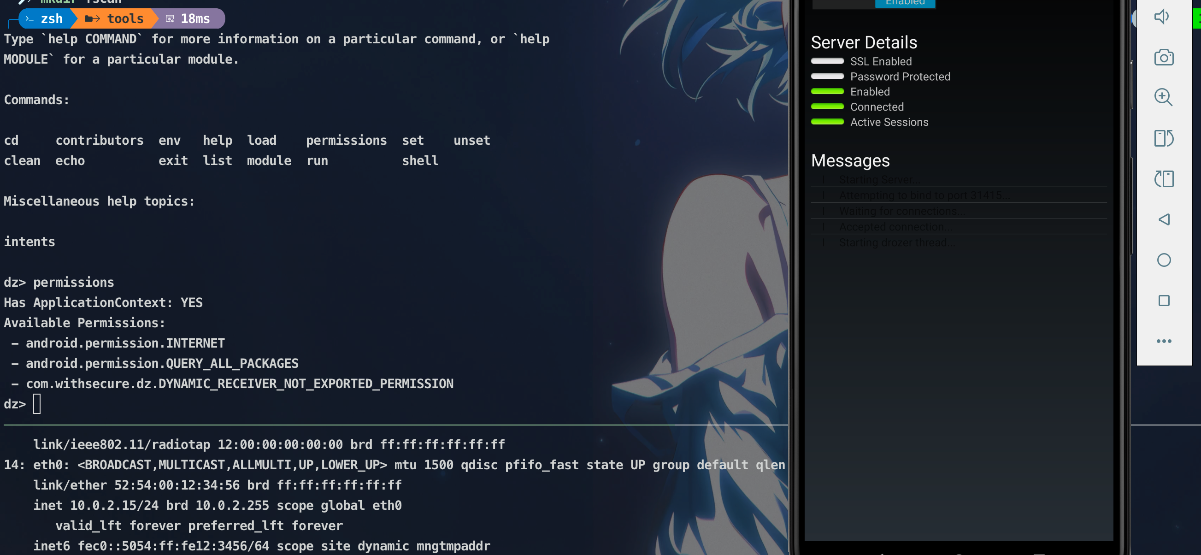Click the 'permissions' command in help list
Screen dimensions: 1201x555
click(347, 141)
